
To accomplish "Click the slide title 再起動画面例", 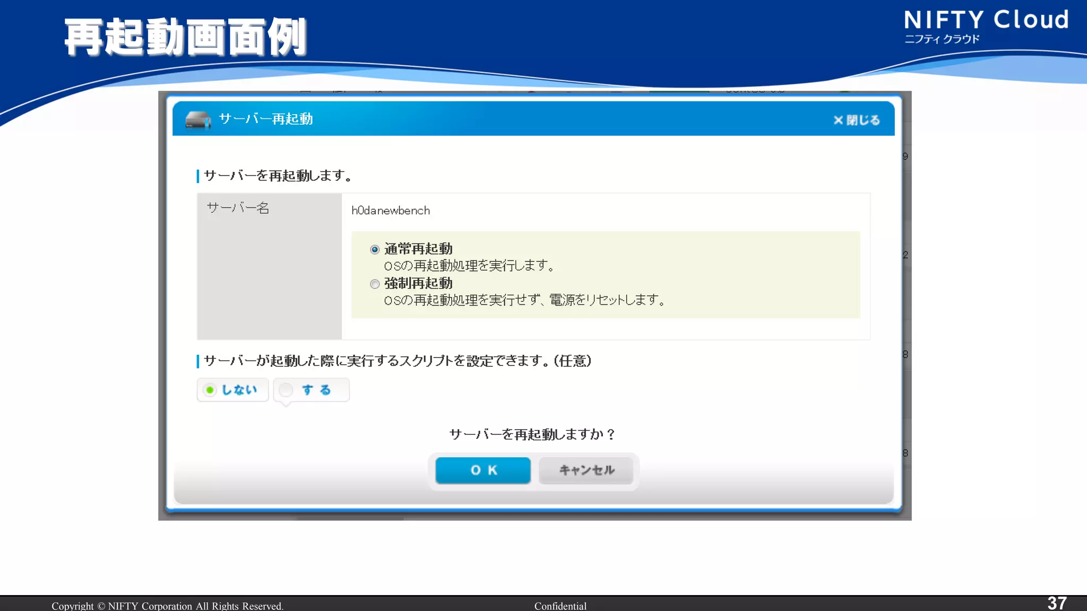I will pos(186,37).
